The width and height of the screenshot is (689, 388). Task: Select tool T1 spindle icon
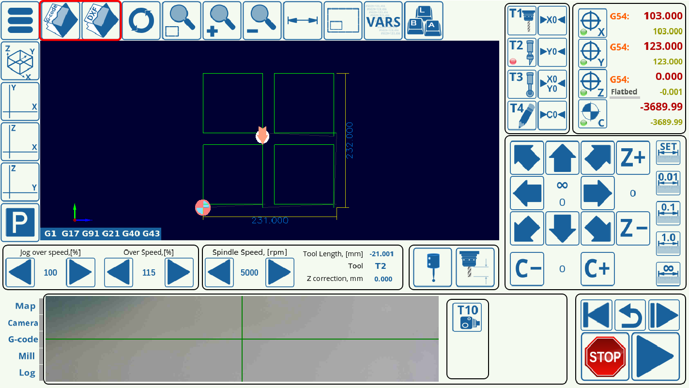tap(521, 21)
